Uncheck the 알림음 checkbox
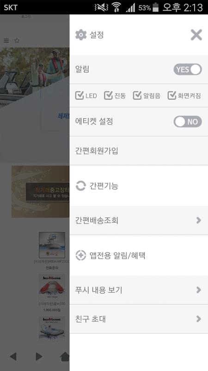The height and width of the screenshot is (371, 208). 137,96
